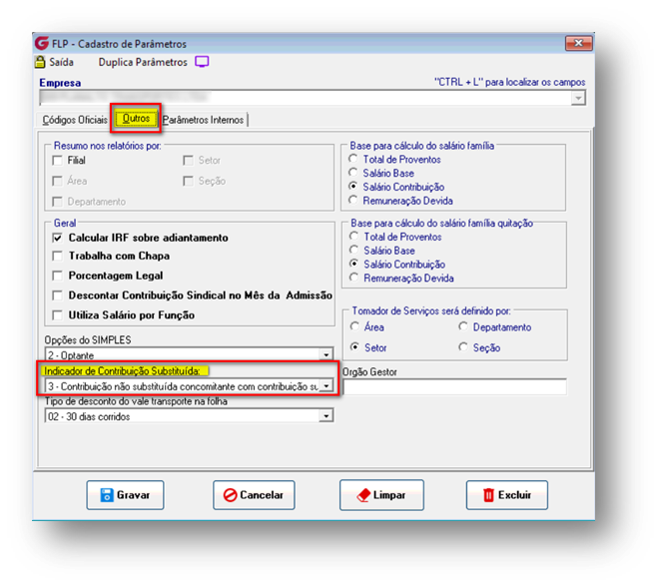Expand Indicador de Contribuição Substituída dropdown
The height and width of the screenshot is (586, 660).
[x=327, y=386]
